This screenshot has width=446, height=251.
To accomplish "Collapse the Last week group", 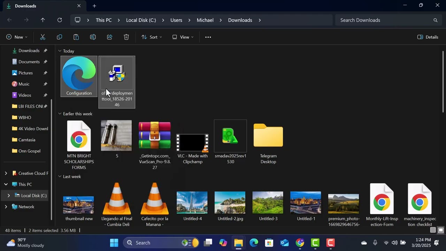I will pyautogui.click(x=60, y=176).
